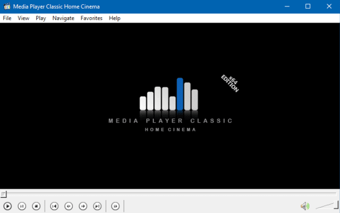Decrease playback speed with rewind icon
The image size is (340, 213).
point(69,206)
